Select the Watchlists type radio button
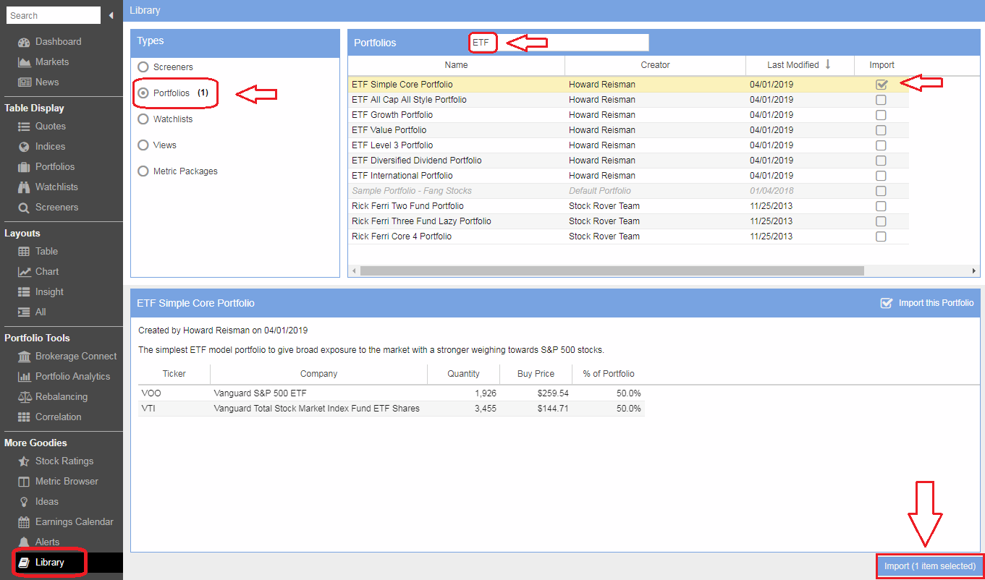The height and width of the screenshot is (580, 985). [x=143, y=119]
